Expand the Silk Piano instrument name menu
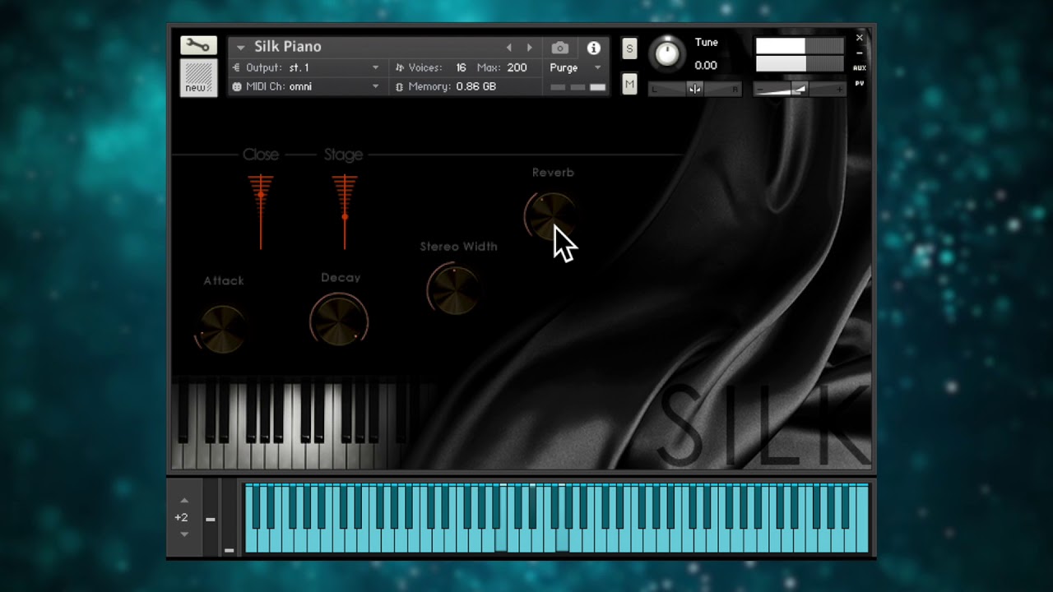The image size is (1053, 592). [x=241, y=48]
